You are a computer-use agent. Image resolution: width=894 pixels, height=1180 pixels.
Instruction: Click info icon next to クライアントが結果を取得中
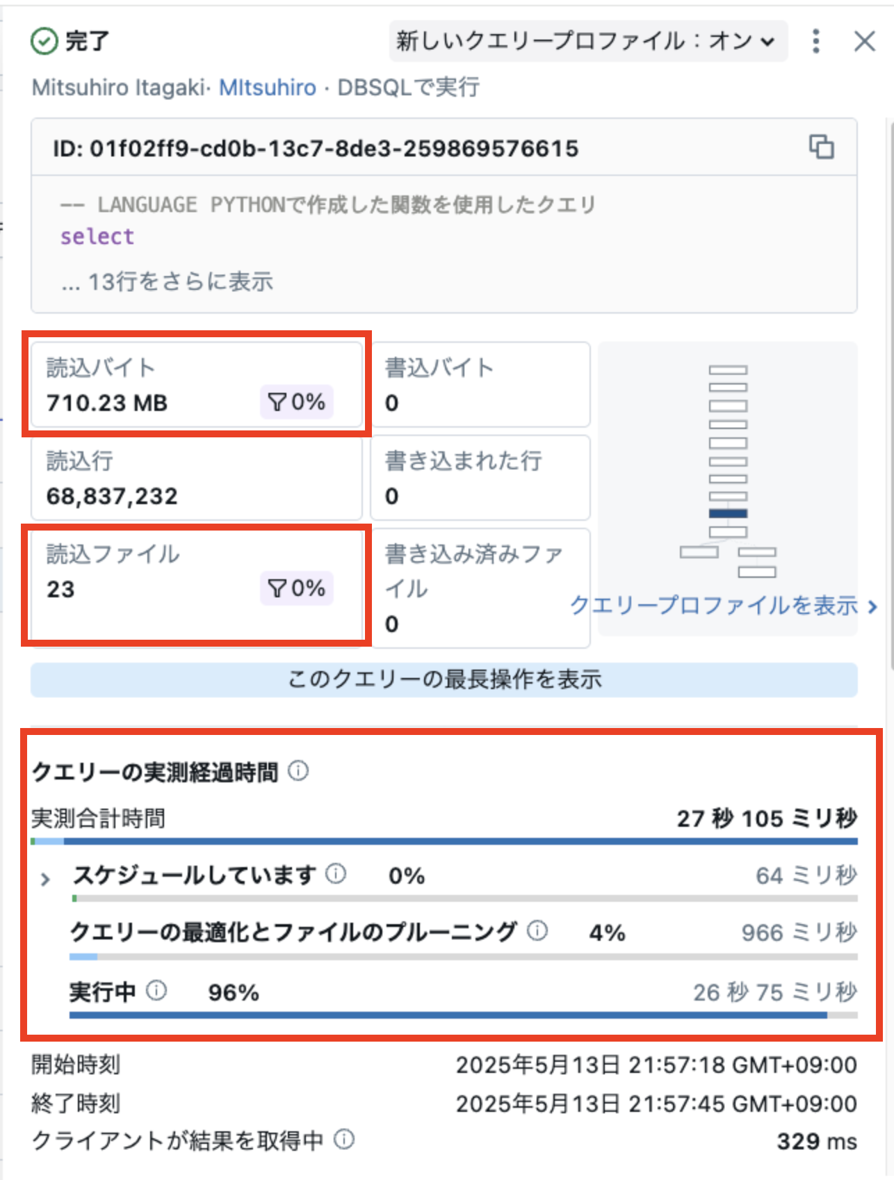click(344, 1139)
